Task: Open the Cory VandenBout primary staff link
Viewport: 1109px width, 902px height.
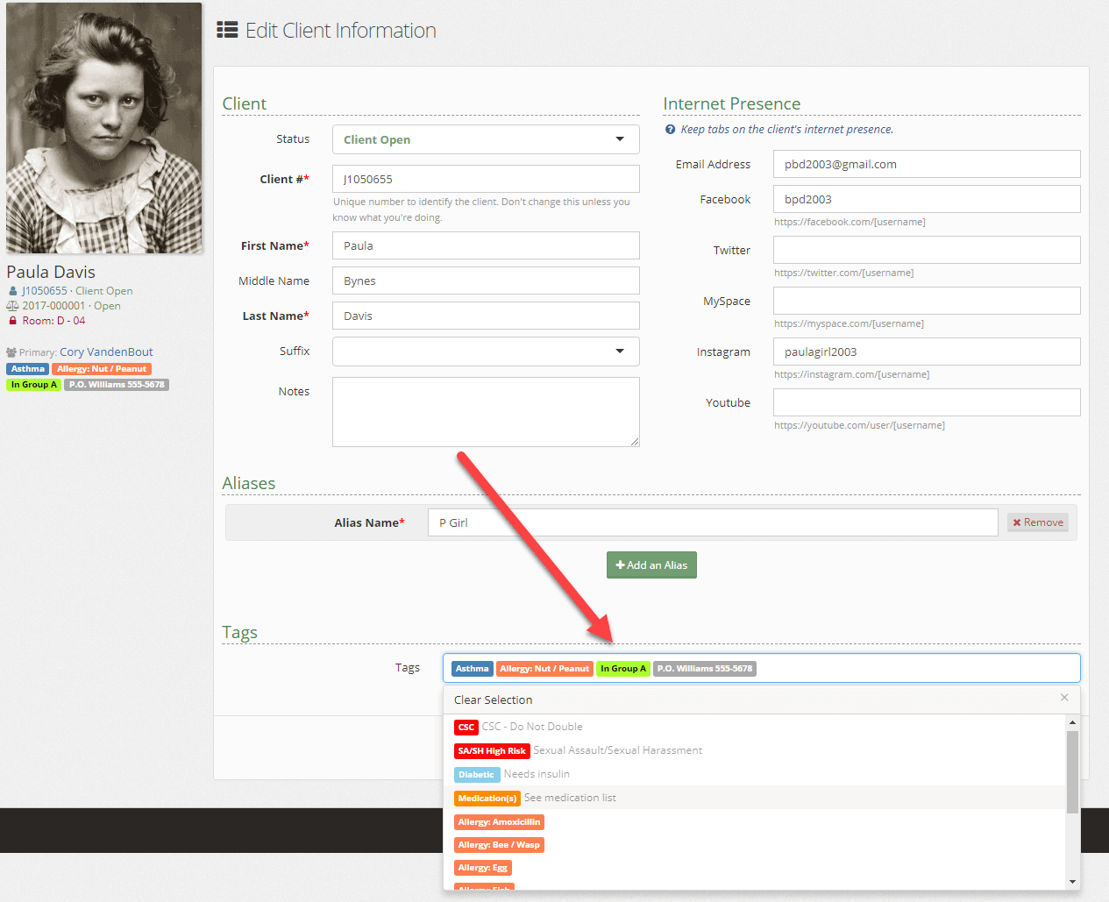Action: 106,352
